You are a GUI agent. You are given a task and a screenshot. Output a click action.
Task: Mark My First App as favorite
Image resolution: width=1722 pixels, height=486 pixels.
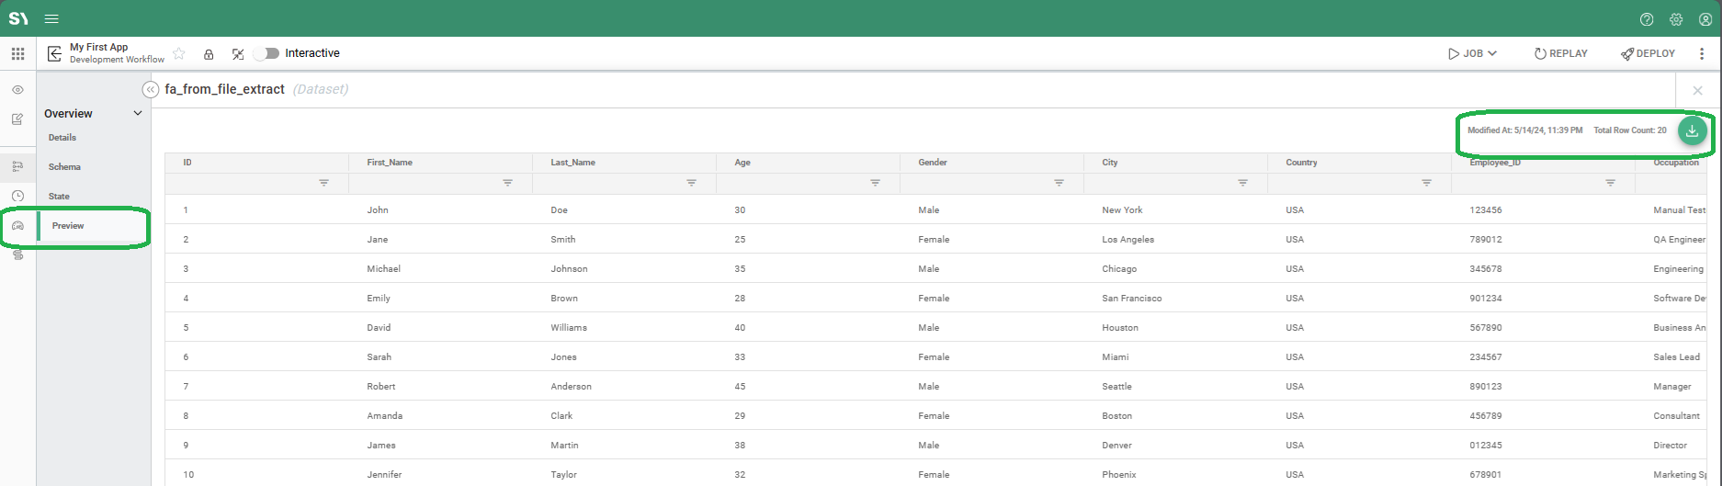point(179,54)
